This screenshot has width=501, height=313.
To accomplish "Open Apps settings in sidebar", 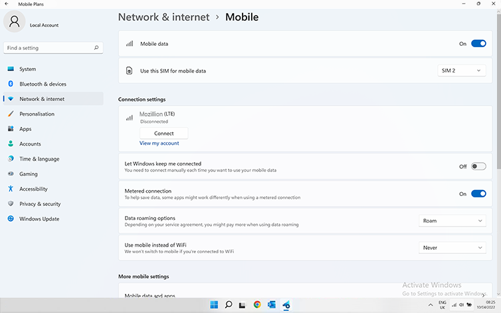I will pyautogui.click(x=53, y=128).
